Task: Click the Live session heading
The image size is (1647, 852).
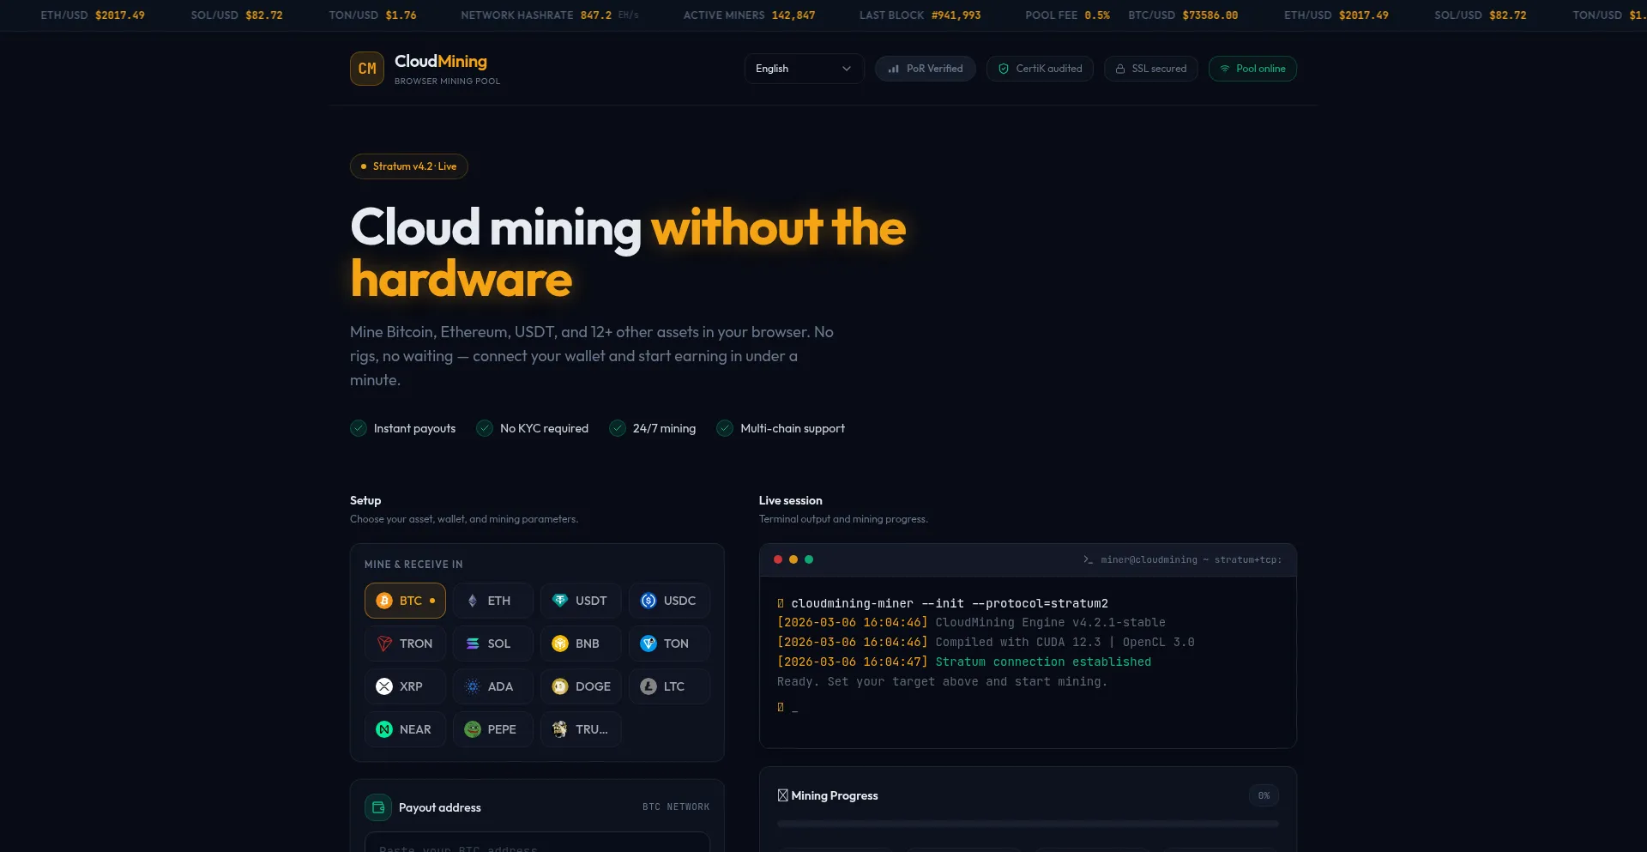Action: (790, 500)
